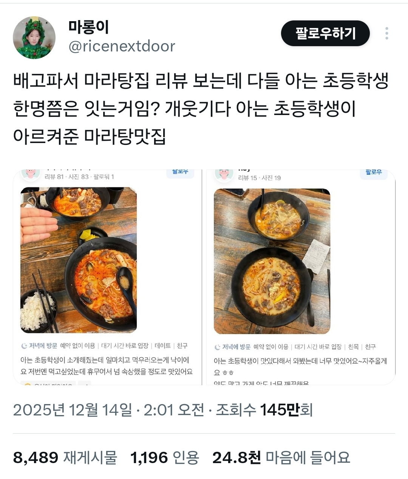
Task: Click right reviewer's avatar icon
Action: 224,174
